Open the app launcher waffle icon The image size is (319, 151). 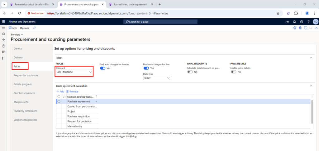click(x=3, y=22)
